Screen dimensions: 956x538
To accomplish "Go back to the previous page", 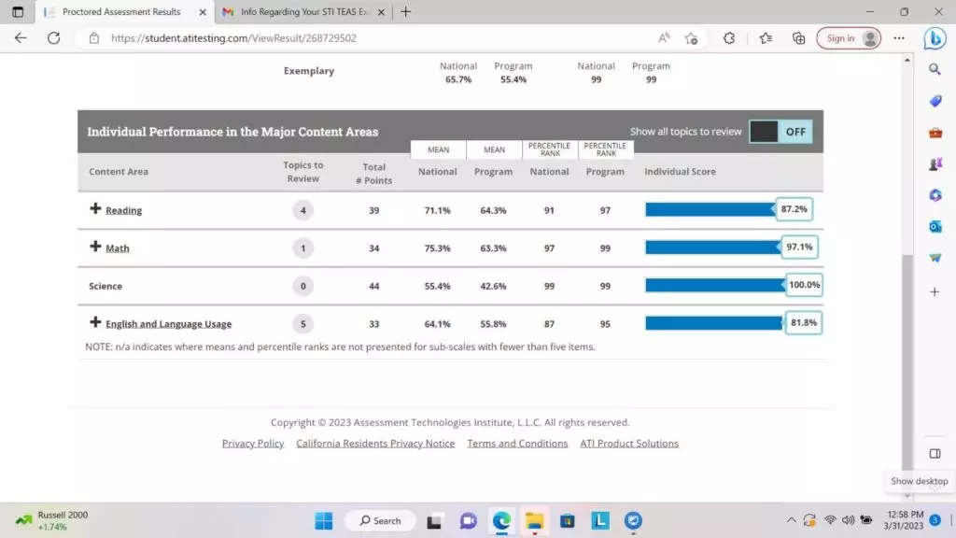I will click(21, 37).
